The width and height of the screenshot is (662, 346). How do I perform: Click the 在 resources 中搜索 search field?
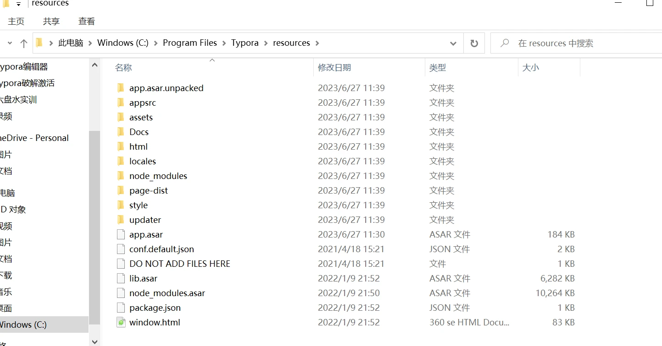point(576,43)
